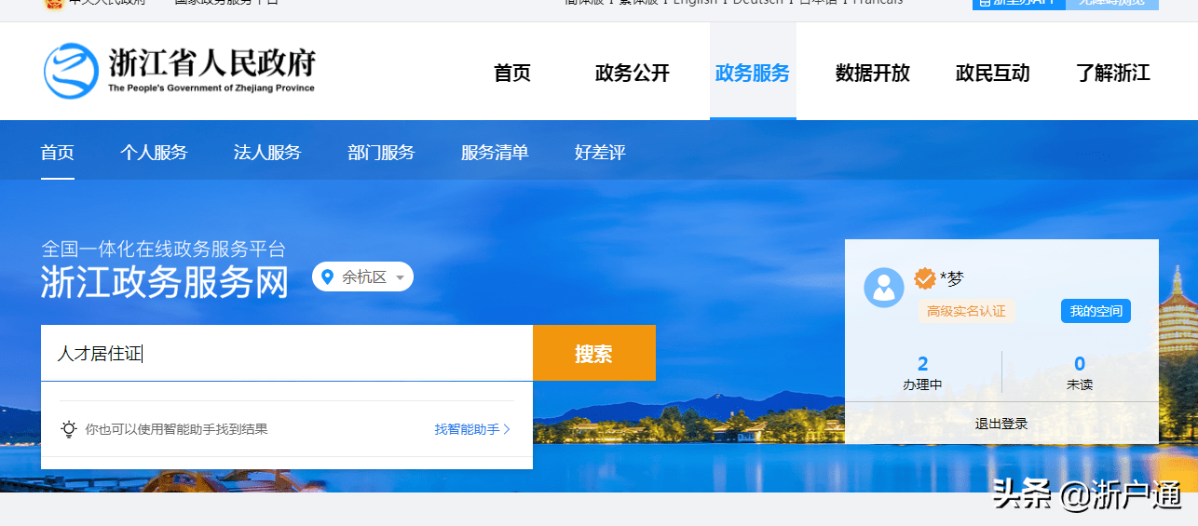The image size is (1198, 526).
Task: Go to the 个人服务 tab
Action: click(154, 153)
